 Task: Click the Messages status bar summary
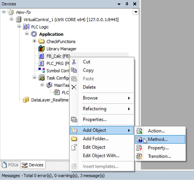[52, 176]
